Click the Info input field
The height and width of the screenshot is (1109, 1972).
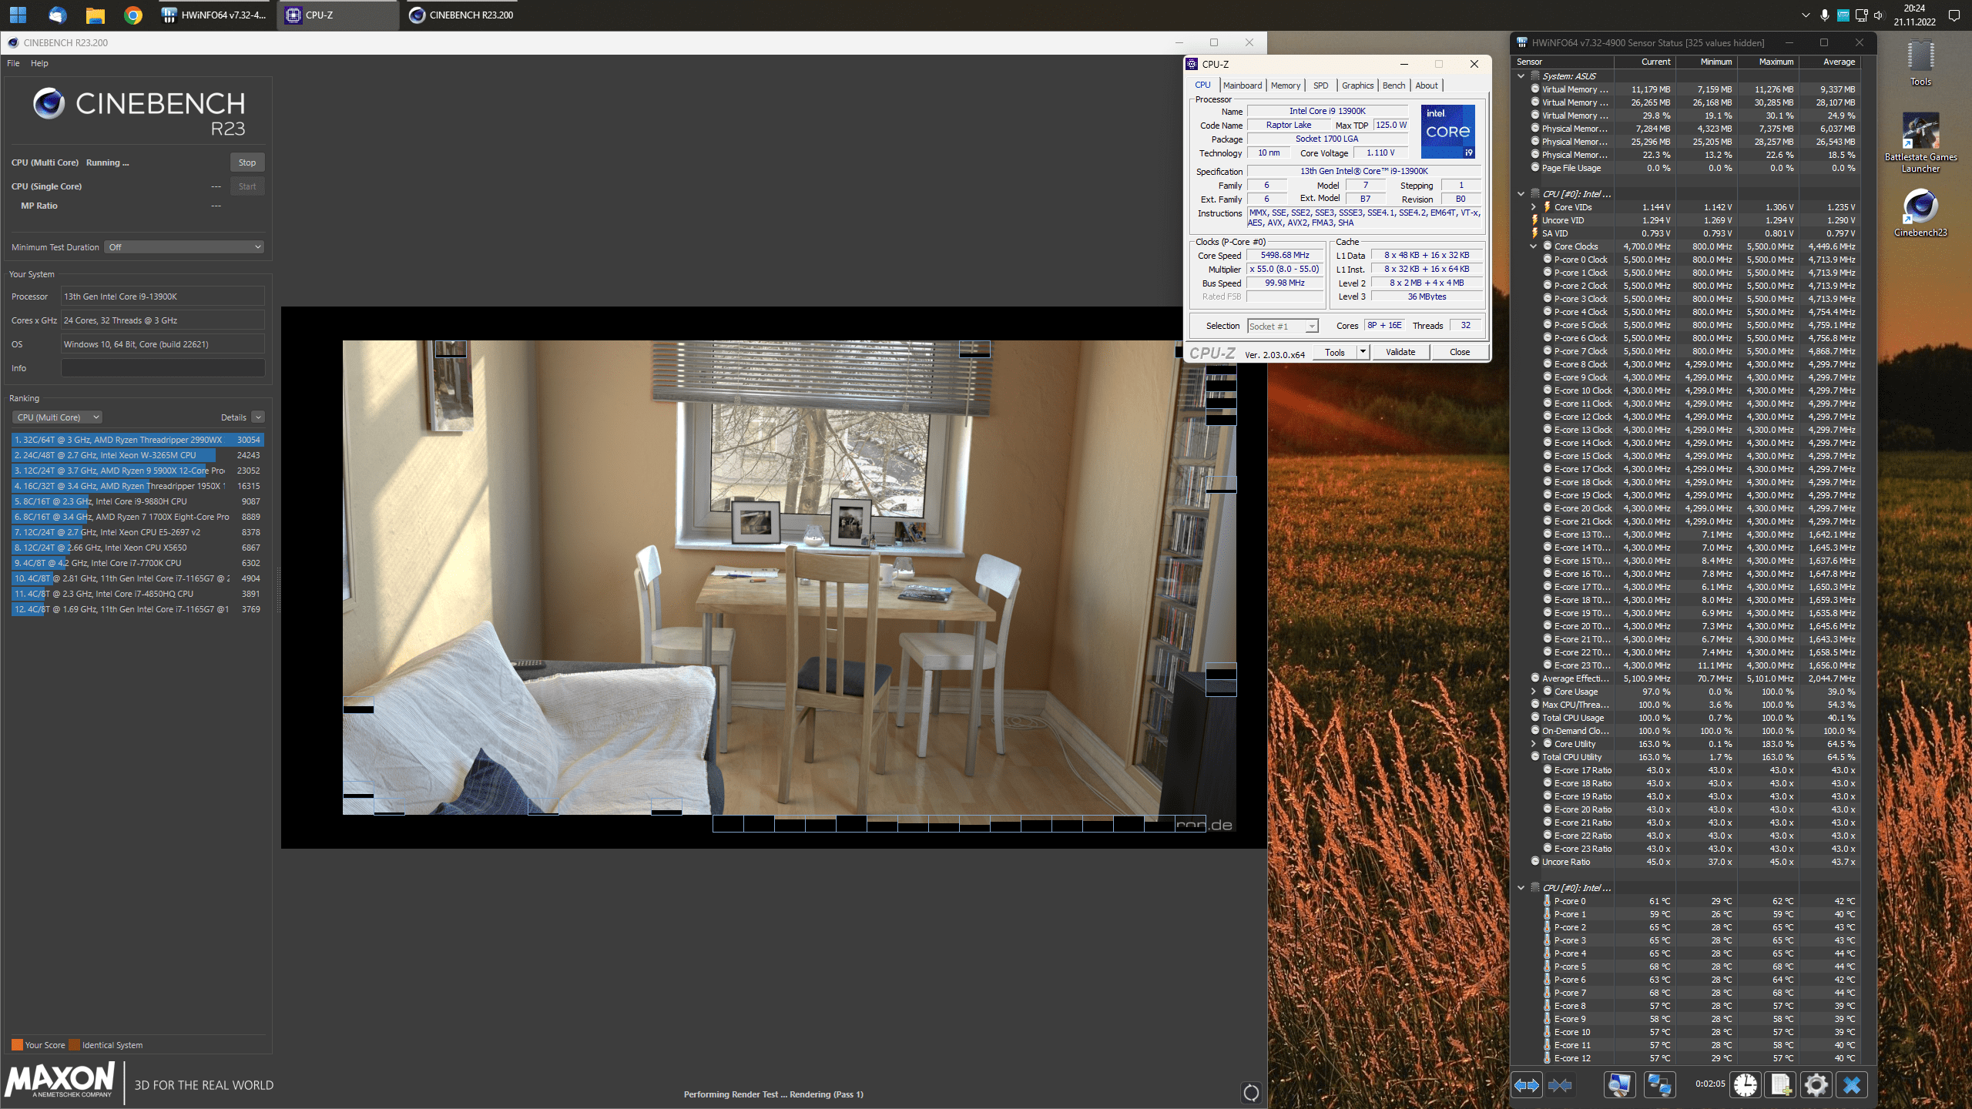163,368
